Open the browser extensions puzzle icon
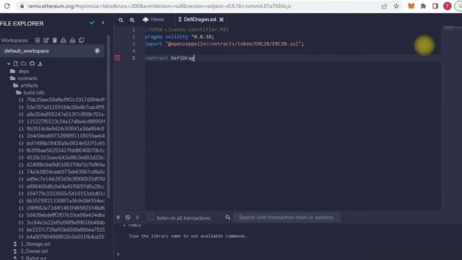The image size is (462, 260). [423, 6]
